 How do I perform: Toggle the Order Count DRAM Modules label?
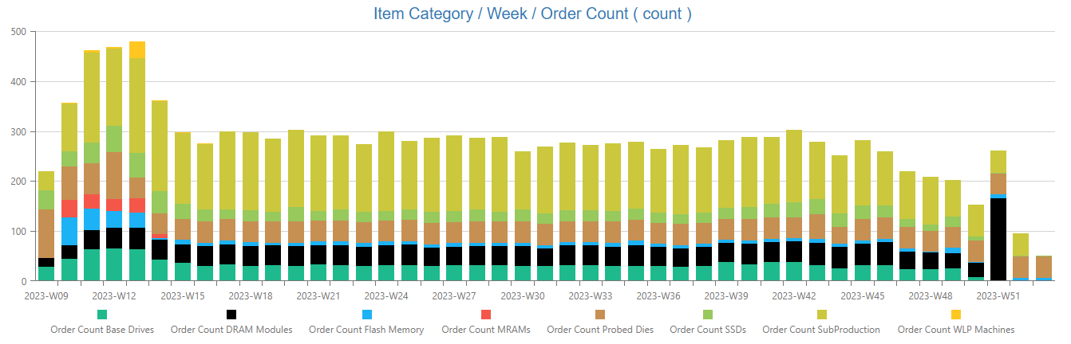click(x=231, y=330)
